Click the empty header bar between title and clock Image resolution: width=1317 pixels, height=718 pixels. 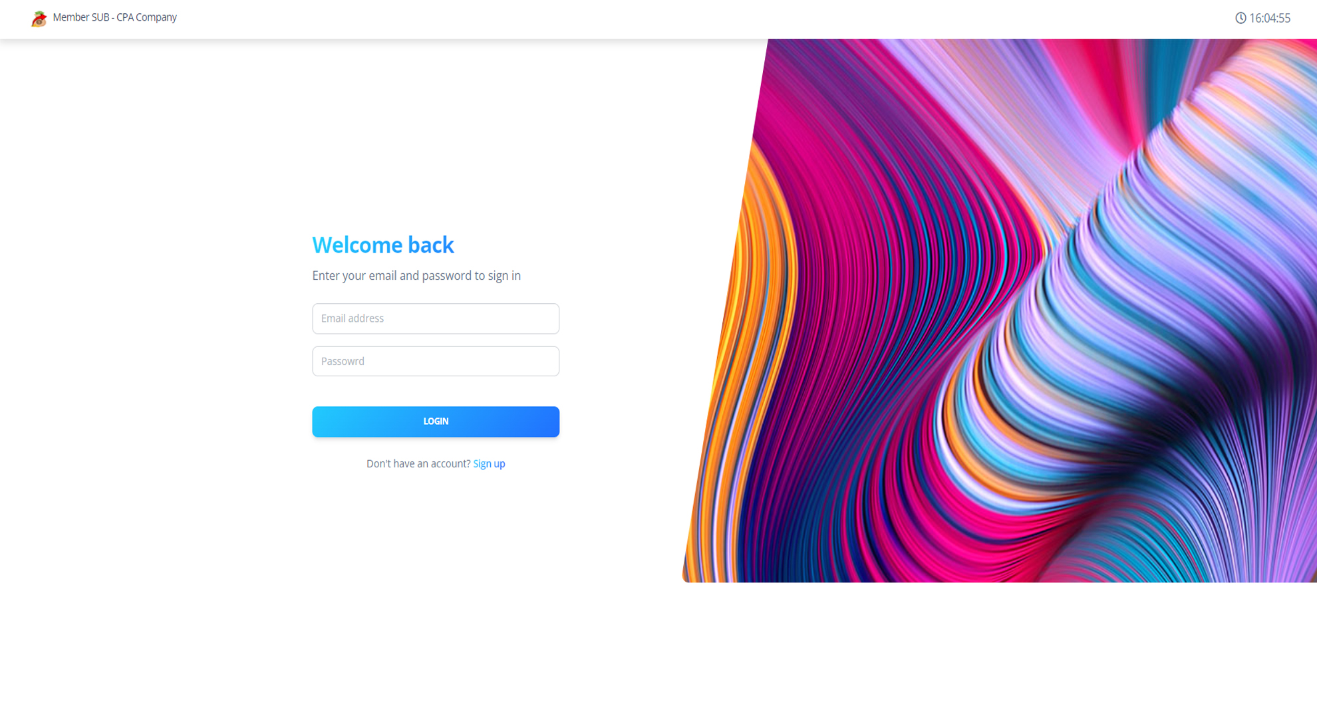[705, 19]
